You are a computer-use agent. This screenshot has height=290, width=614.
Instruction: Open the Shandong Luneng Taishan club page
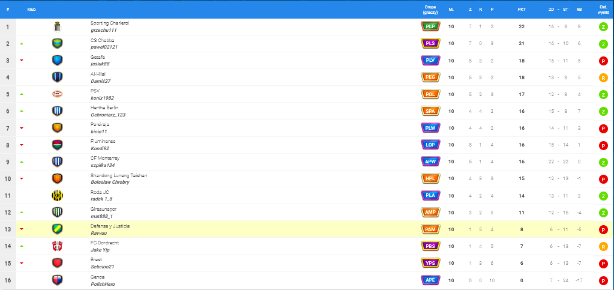click(119, 175)
